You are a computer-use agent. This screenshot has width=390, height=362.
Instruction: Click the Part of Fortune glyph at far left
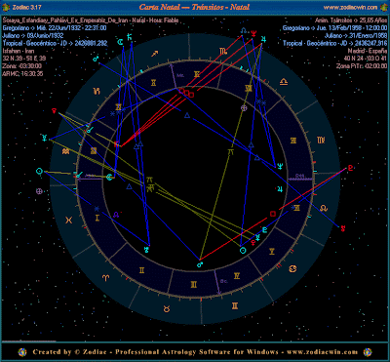tap(39, 191)
